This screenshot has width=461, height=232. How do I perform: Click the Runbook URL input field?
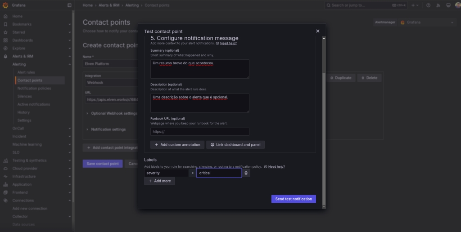[x=199, y=132]
